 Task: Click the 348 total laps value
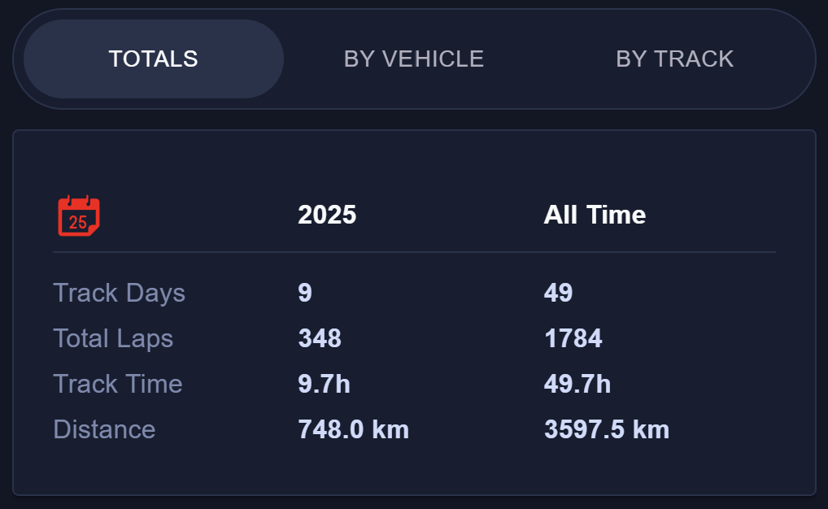(319, 338)
